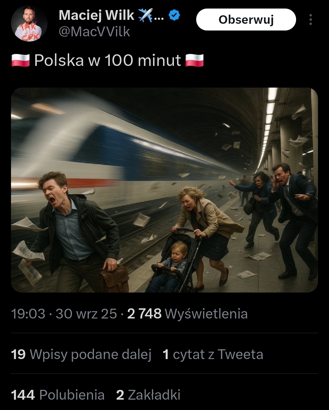Open the speeding train image
The height and width of the screenshot is (410, 329).
pyautogui.click(x=164, y=190)
